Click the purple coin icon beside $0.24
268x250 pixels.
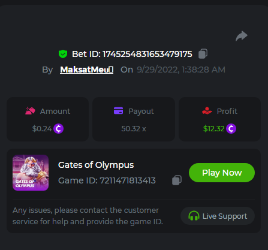(59, 129)
